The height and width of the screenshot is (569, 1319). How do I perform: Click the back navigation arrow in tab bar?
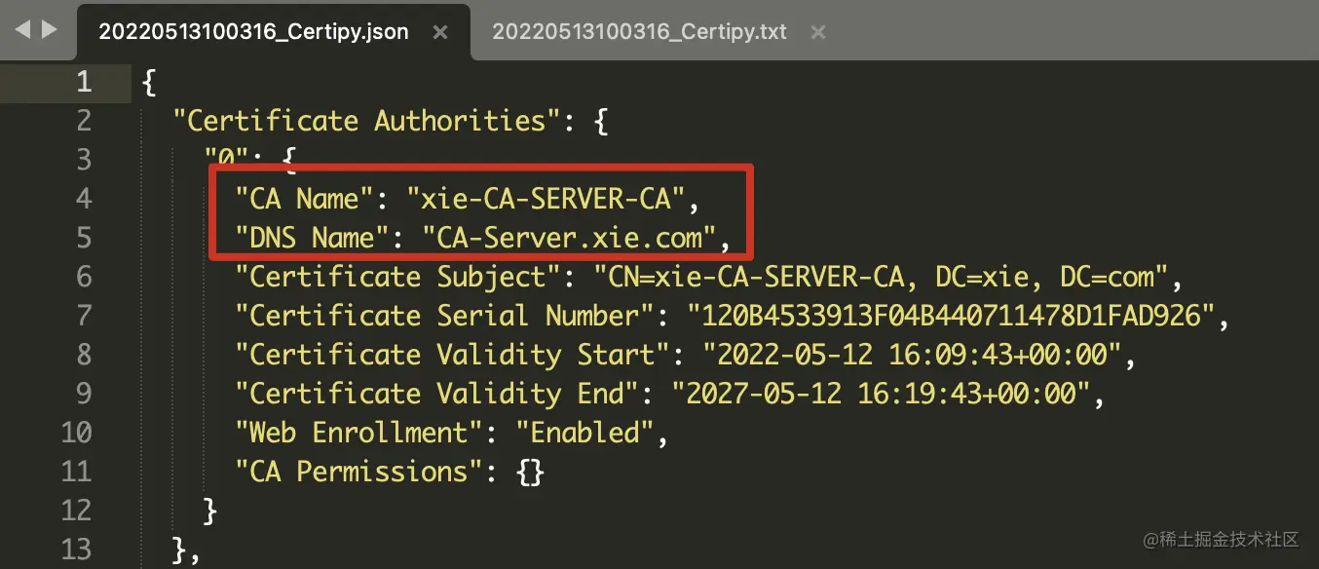click(x=22, y=30)
